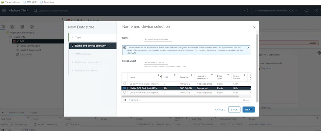Open the feedback smiley icon

coord(306,11)
